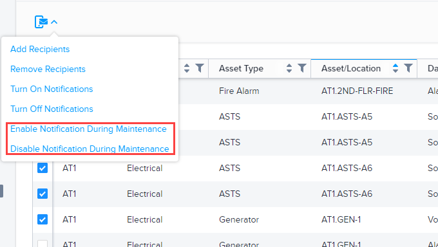The width and height of the screenshot is (438, 247).
Task: Select Add Recipients menu option
Action: click(40, 49)
